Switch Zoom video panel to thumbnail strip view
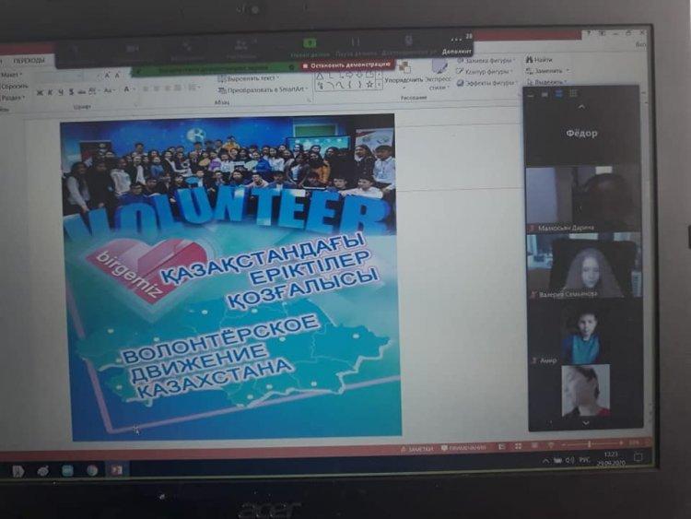This screenshot has width=691, height=519. pyautogui.click(x=559, y=93)
